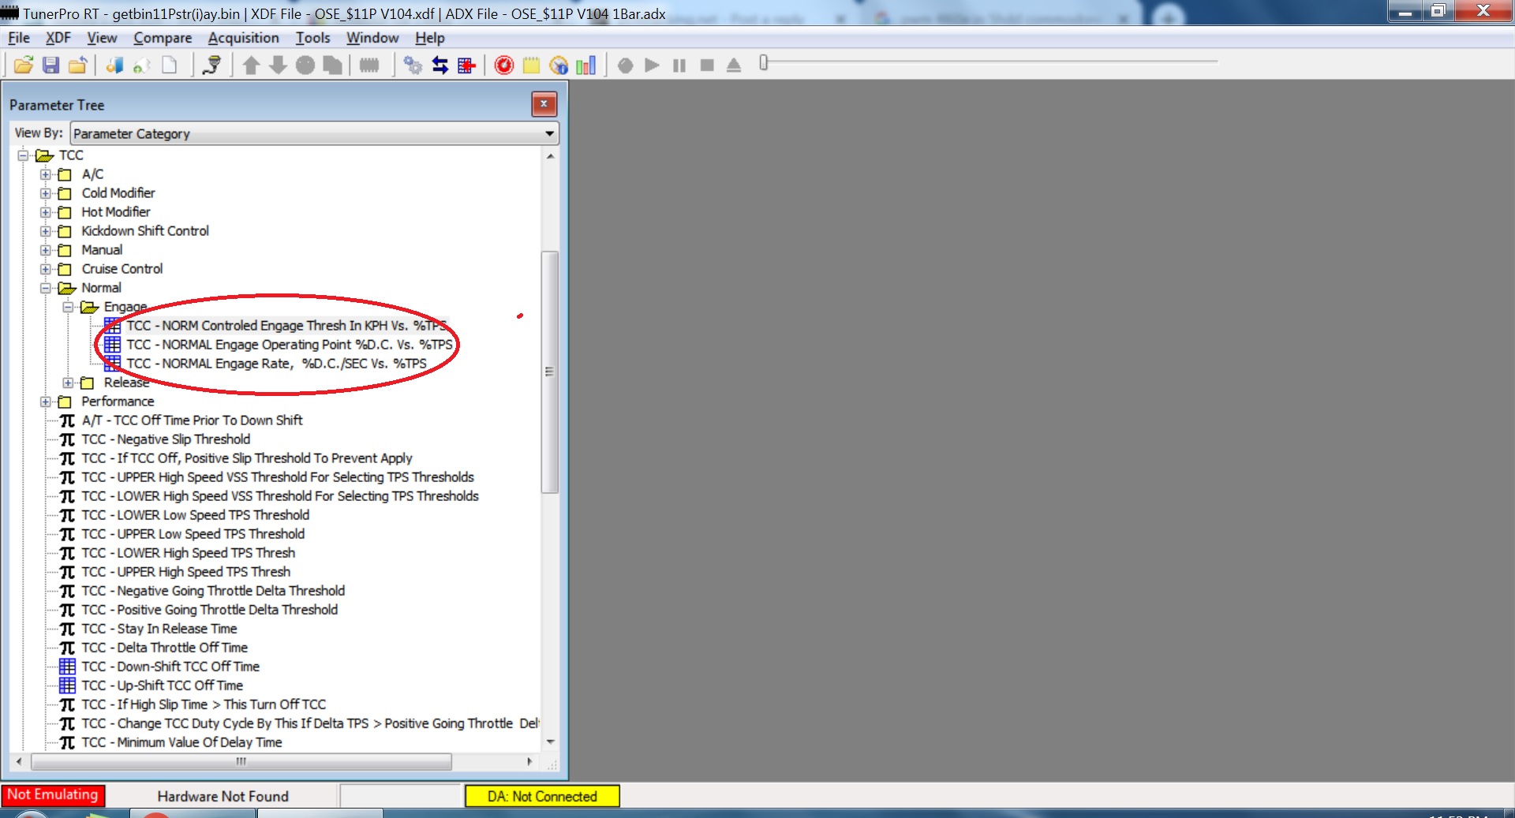Expand the Manual folder
1515x818 pixels.
pos(46,250)
